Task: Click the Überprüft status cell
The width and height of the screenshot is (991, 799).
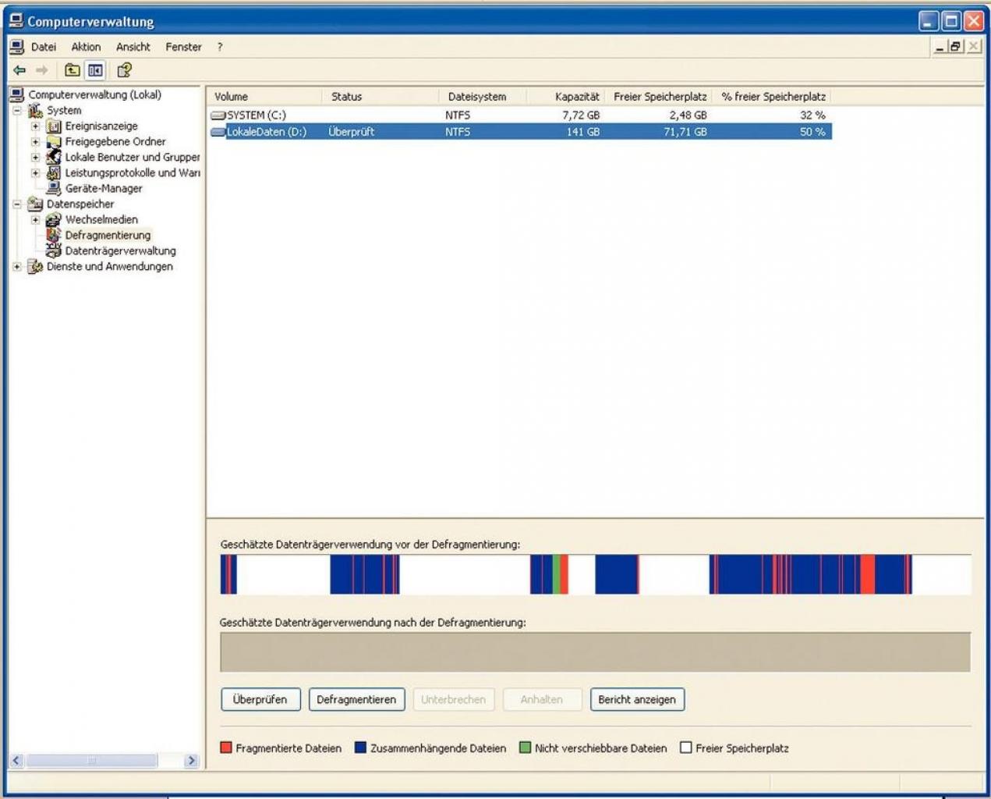Action: click(352, 132)
